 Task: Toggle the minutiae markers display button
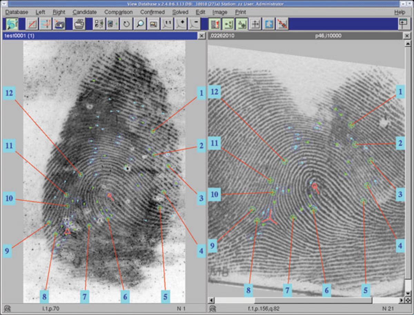[228, 24]
